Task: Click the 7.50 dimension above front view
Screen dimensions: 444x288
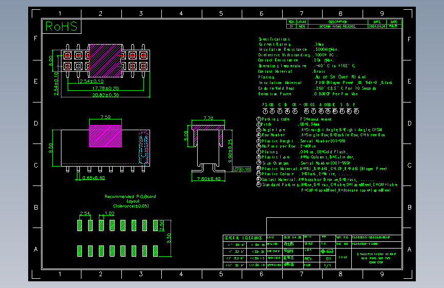Action: tap(105, 117)
